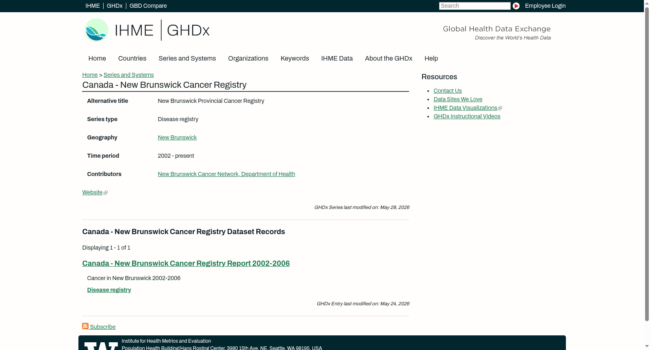Click 'GHDx Entry last modified on' date text

[x=363, y=304]
